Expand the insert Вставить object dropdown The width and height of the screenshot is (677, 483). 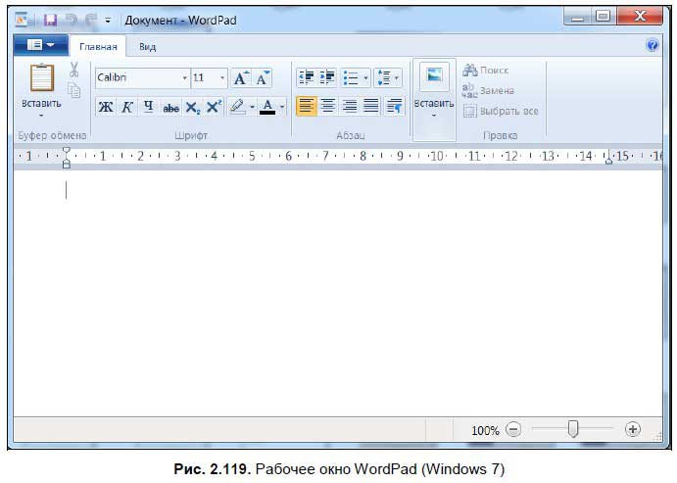tap(434, 116)
